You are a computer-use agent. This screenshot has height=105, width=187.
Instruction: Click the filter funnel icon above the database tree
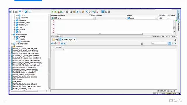(x=20, y=12)
